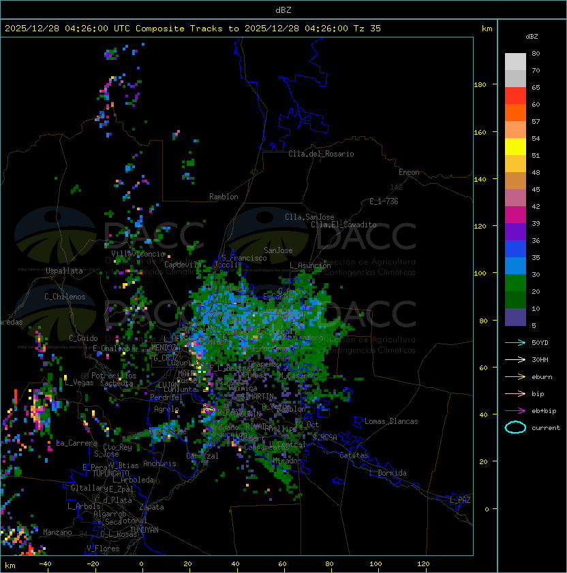The height and width of the screenshot is (573, 567).
Task: Select the light blue 30-35 dBZ band
Action: [x=515, y=265]
